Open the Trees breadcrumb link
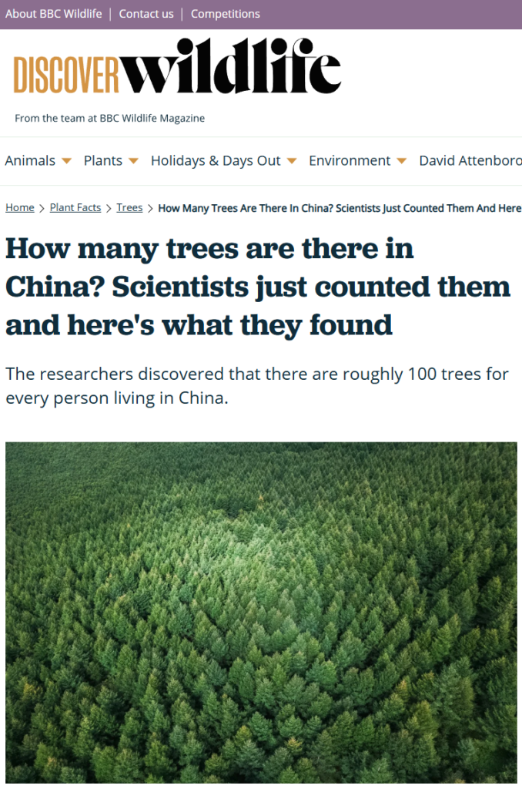Image resolution: width=522 pixels, height=789 pixels. [129, 208]
